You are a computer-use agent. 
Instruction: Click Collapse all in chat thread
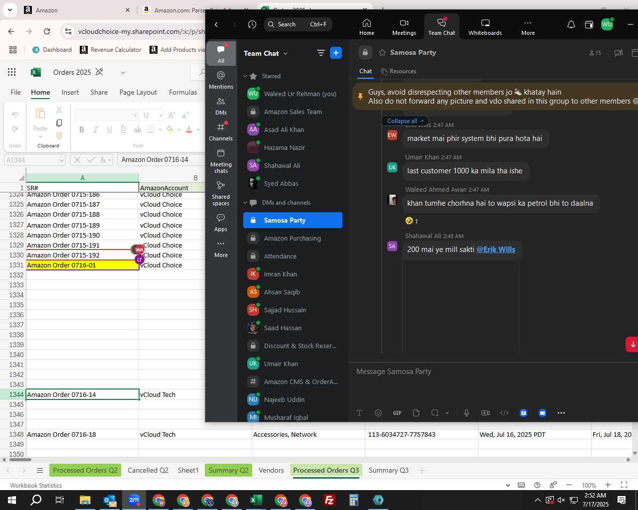point(406,121)
